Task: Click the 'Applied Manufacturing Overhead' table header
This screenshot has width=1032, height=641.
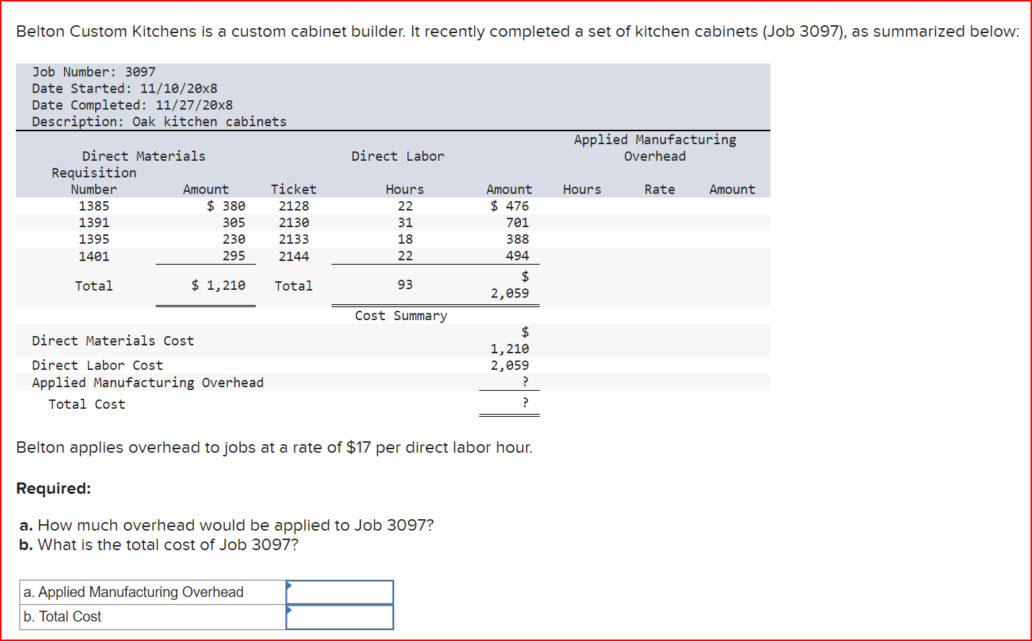Action: [x=655, y=148]
